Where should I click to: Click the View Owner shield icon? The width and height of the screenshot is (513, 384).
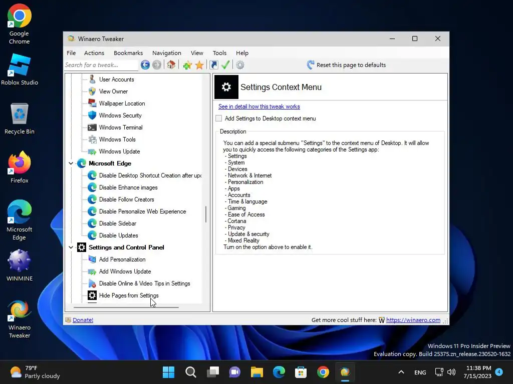tap(92, 91)
